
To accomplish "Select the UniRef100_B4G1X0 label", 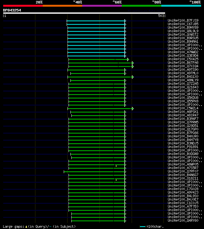I will (183, 77).
